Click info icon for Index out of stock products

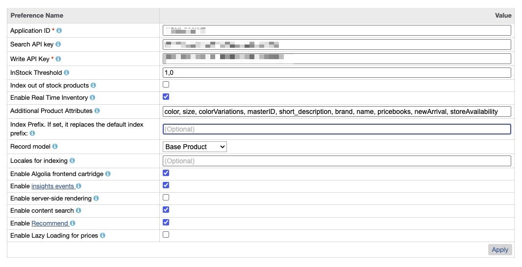click(93, 86)
